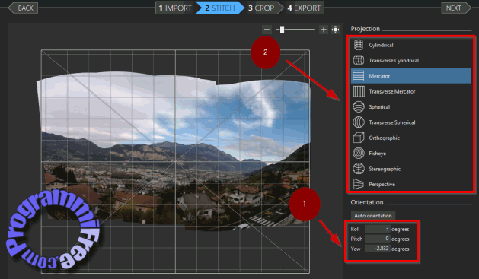
Task: Select the Cylindrical projection icon
Action: point(359,45)
